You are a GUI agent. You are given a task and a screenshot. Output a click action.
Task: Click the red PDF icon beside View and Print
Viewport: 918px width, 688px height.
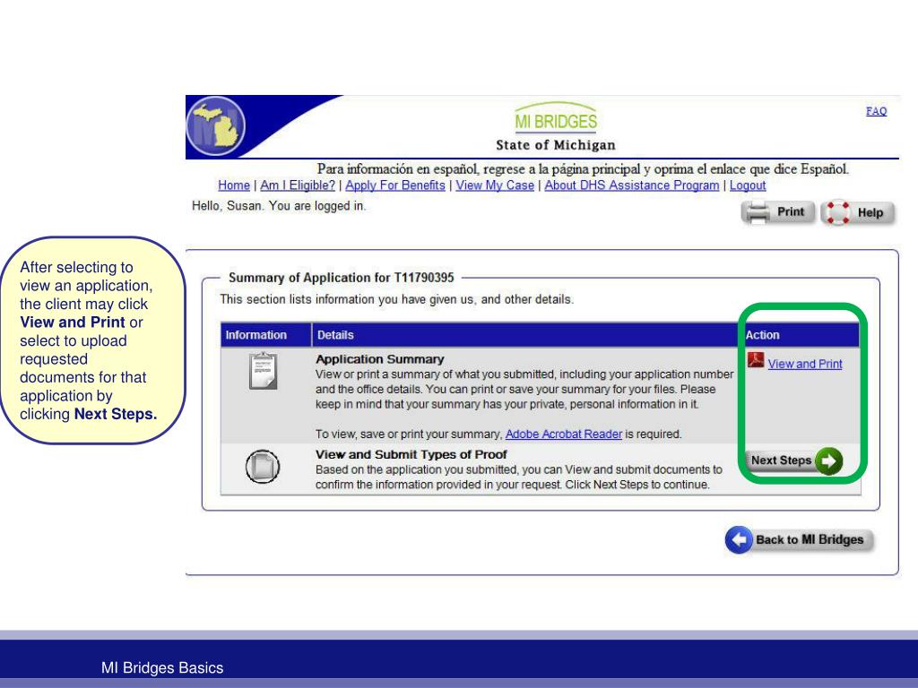[x=755, y=360]
